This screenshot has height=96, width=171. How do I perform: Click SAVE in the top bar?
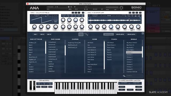76,9
